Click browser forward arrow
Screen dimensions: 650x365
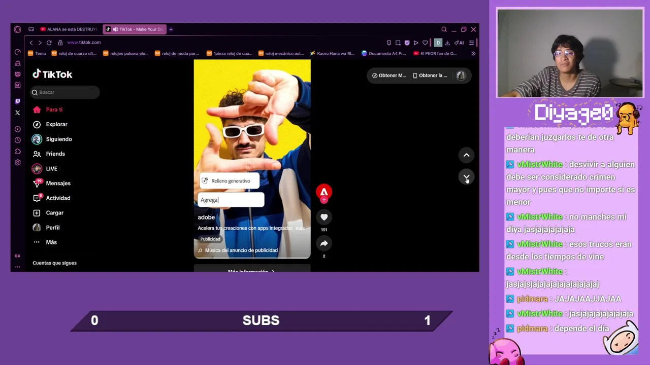coord(40,43)
